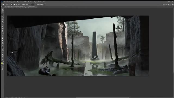The height and width of the screenshot is (98, 174).
Task: Click the Share icon
Action: coord(173,5)
